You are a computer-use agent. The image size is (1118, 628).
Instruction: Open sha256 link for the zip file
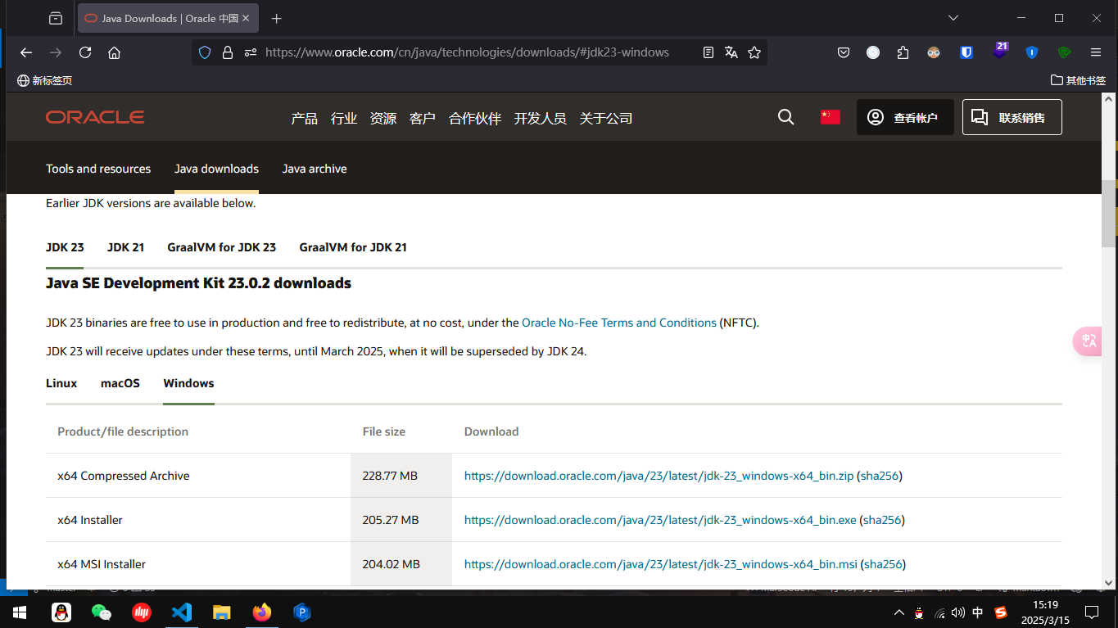click(x=880, y=476)
